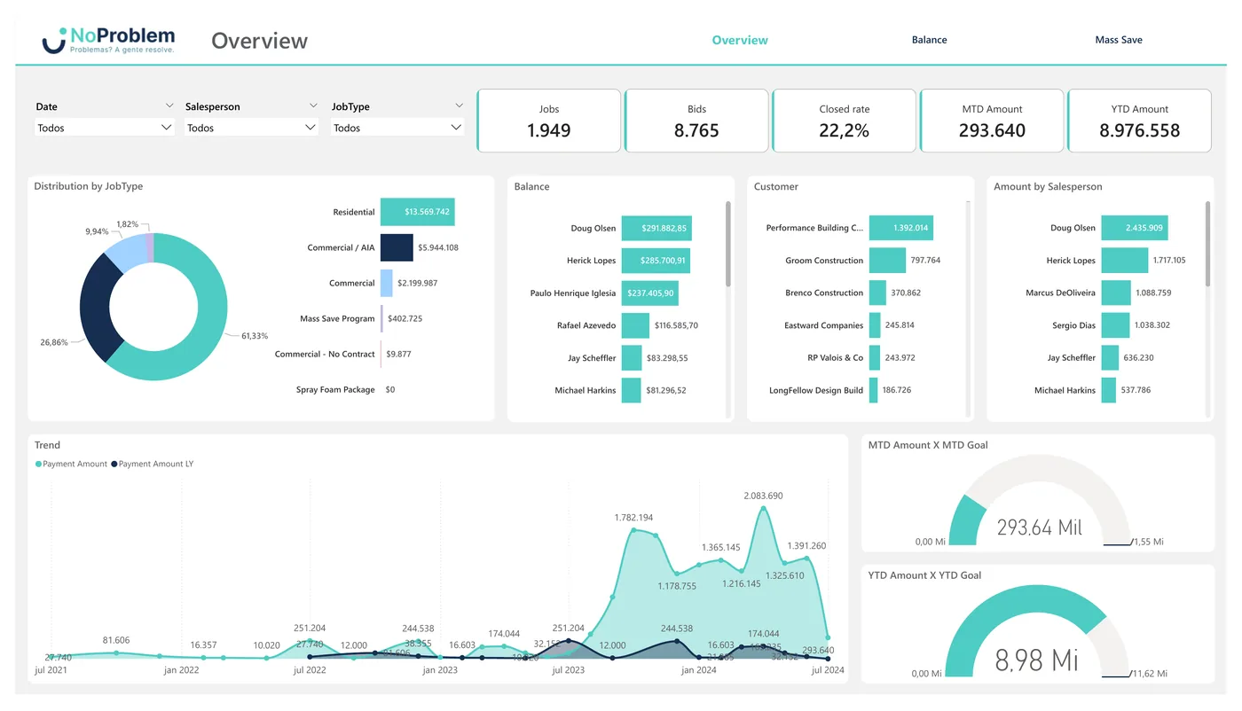This screenshot has height=711, width=1242.
Task: Select the YTD Amount KPI card
Action: pyautogui.click(x=1140, y=121)
